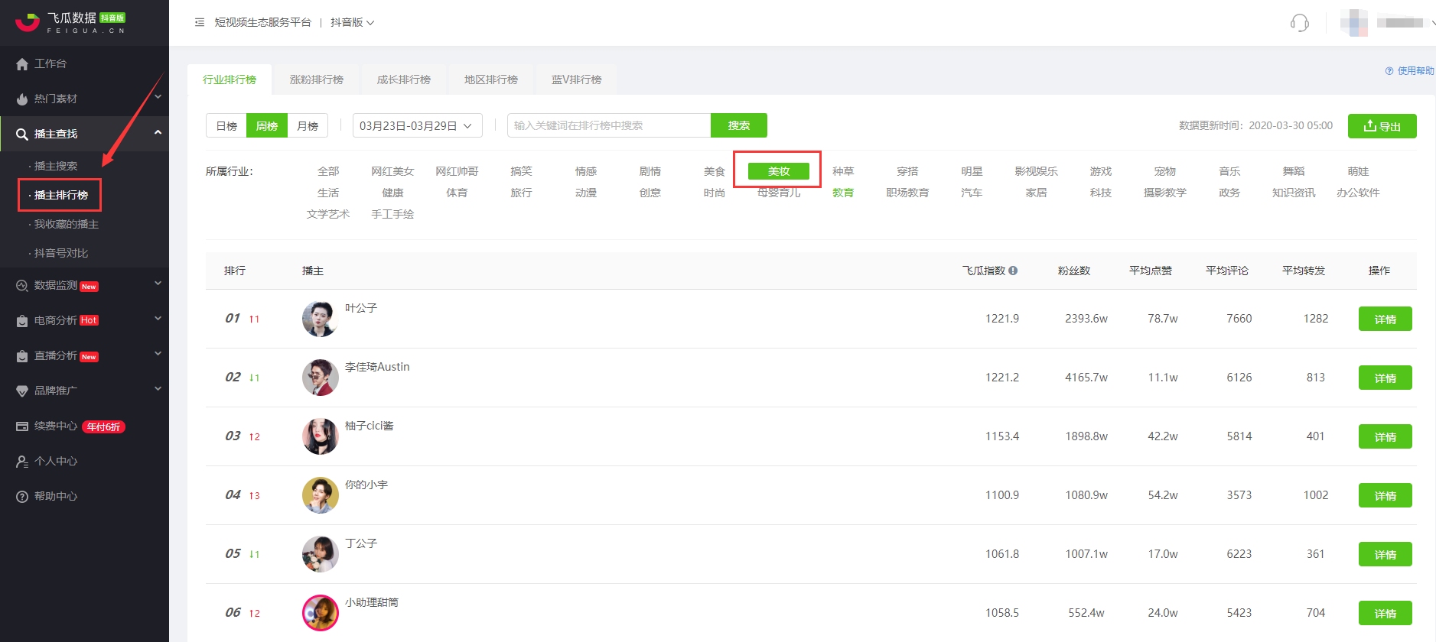Select the 办公软件 industry filter
The width and height of the screenshot is (1436, 642).
[x=1358, y=193]
